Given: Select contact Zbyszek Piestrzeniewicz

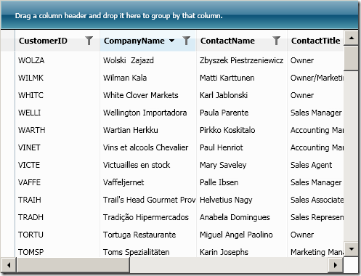Looking at the screenshot, I should point(242,60).
